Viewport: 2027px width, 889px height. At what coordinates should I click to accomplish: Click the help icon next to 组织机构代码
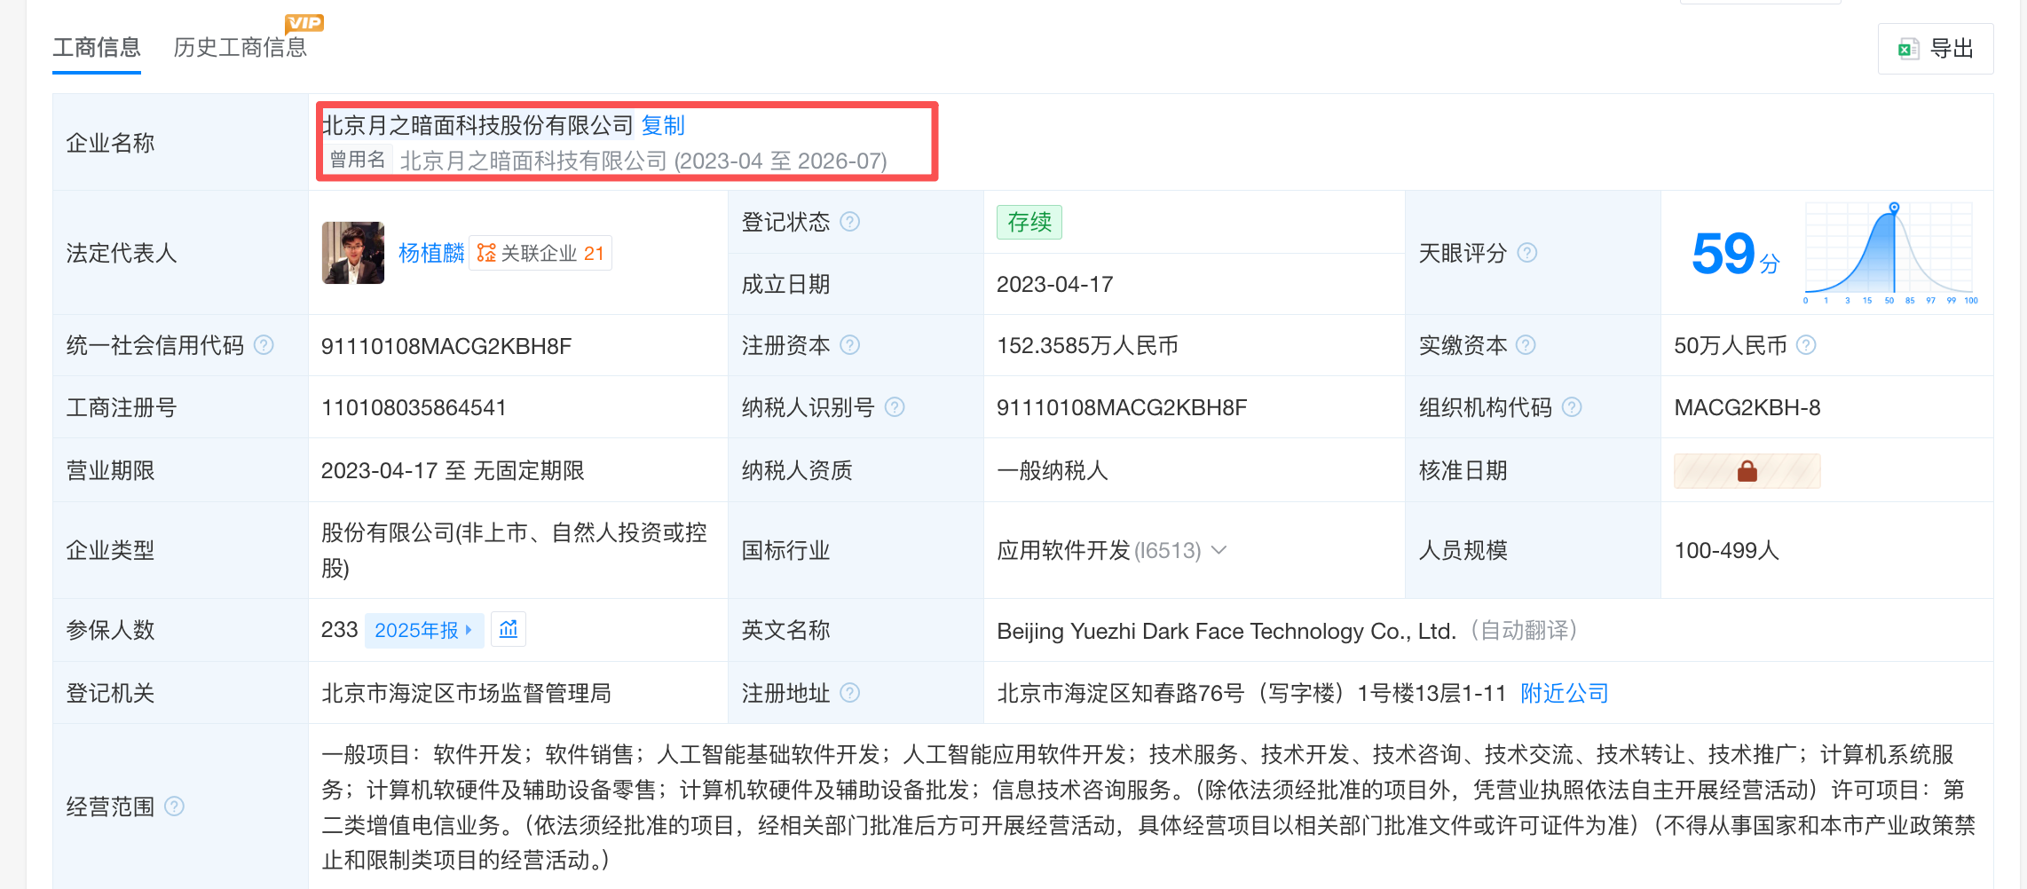pyautogui.click(x=1572, y=407)
